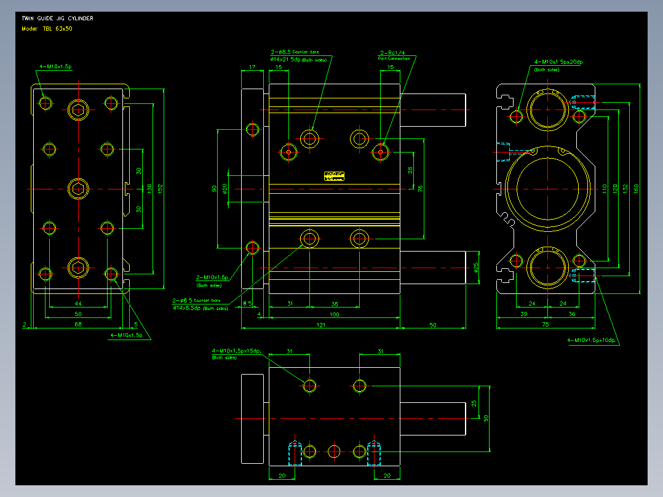Click the "75" end view width dimension
663x497 pixels.
coord(546,324)
